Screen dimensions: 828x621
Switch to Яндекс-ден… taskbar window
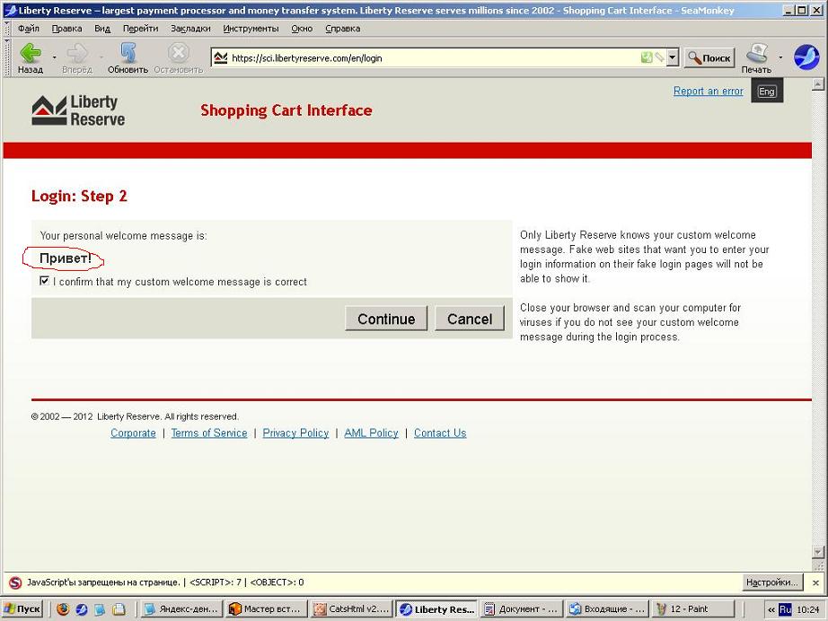(x=182, y=609)
